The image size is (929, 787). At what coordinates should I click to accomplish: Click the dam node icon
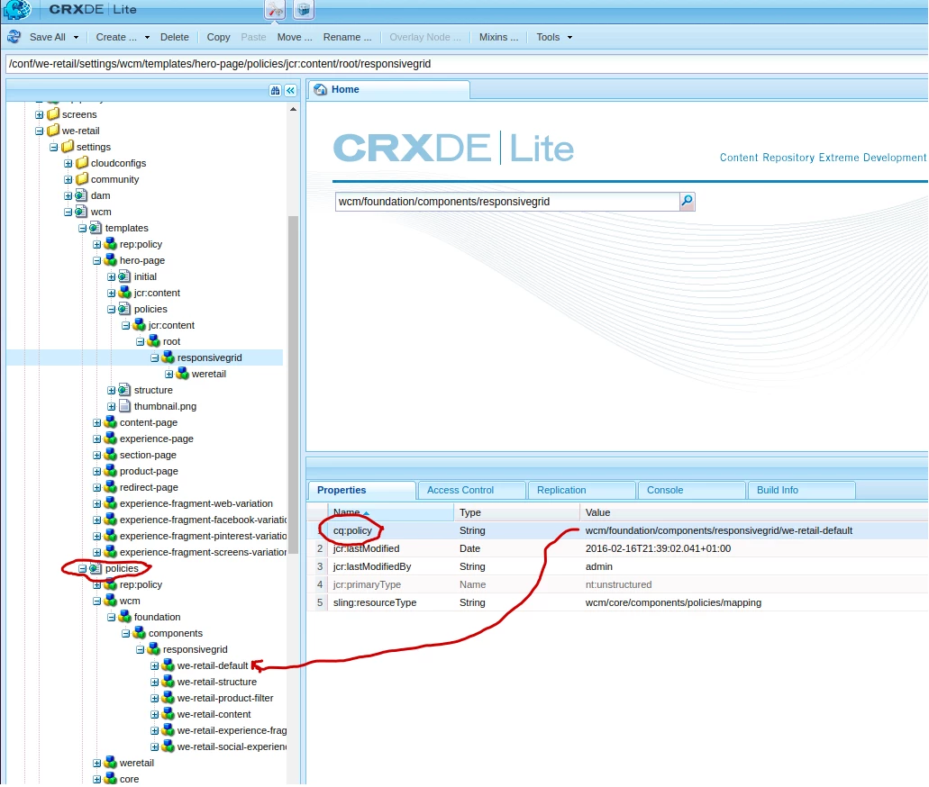(x=81, y=195)
